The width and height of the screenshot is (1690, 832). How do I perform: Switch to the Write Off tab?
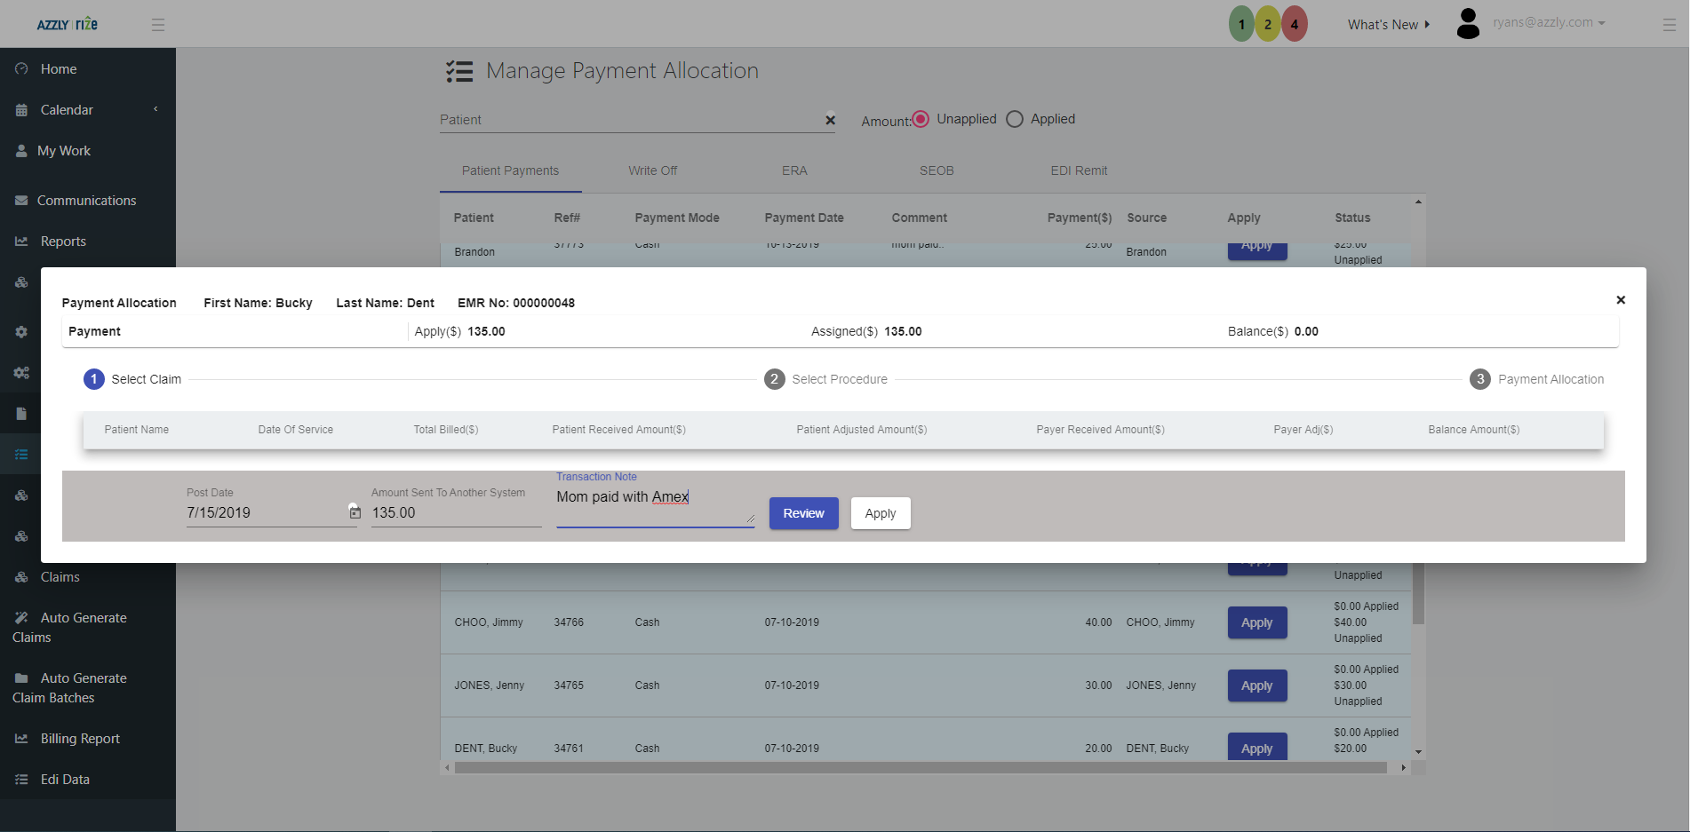tap(652, 170)
